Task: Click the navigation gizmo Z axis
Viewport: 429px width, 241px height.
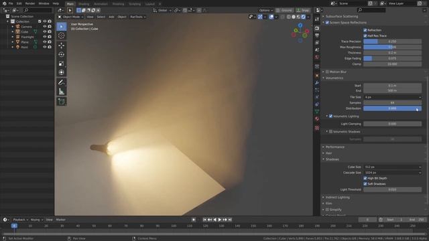Action: click(x=300, y=25)
